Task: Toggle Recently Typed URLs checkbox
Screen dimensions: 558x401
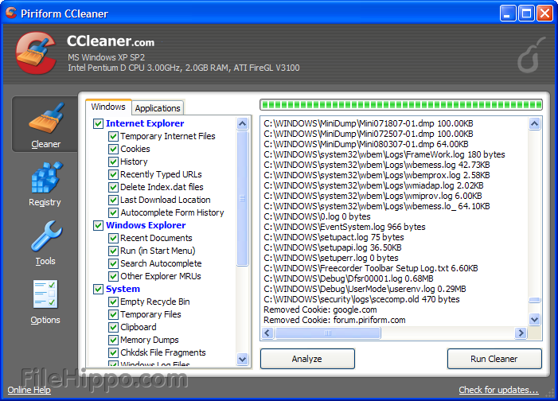Action: [113, 174]
